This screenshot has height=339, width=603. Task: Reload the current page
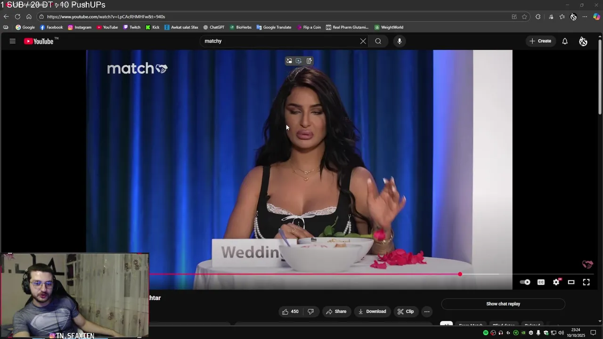[x=17, y=16]
